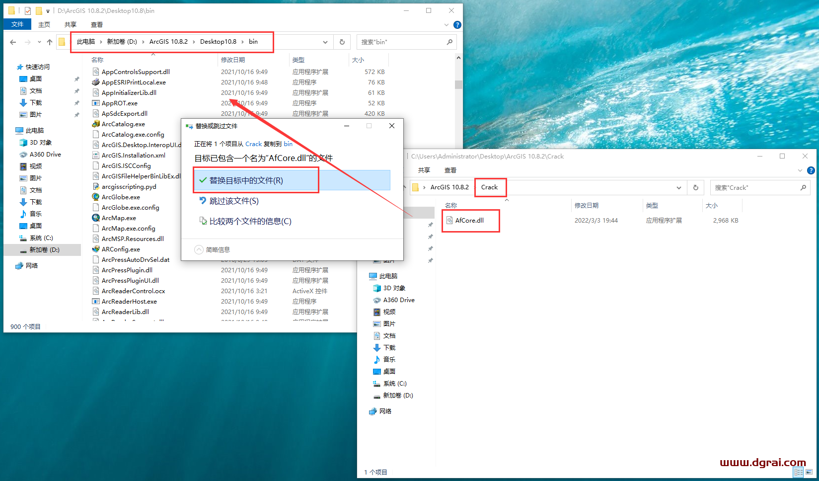Click the Crack link in copy dialog
Viewport: 819px width, 481px height.
(253, 144)
